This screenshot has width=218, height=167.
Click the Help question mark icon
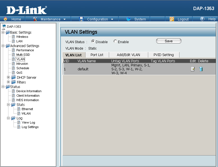point(202,19)
